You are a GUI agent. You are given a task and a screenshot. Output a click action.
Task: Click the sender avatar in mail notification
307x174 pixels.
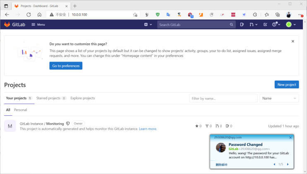click(x=221, y=148)
